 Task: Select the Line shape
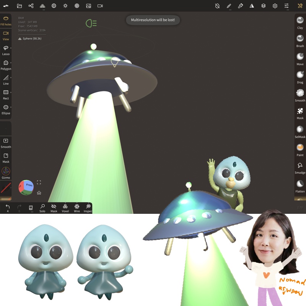6,80
